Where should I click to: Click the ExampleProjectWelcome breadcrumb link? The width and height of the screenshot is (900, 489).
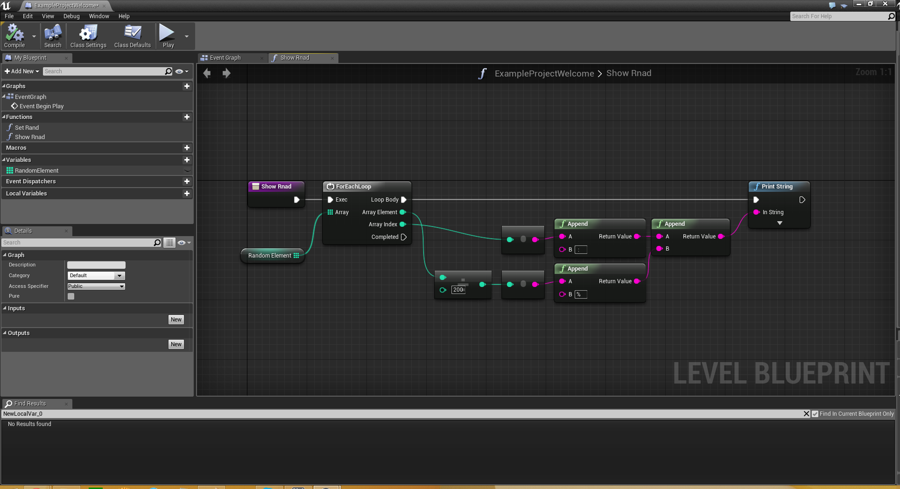(544, 73)
